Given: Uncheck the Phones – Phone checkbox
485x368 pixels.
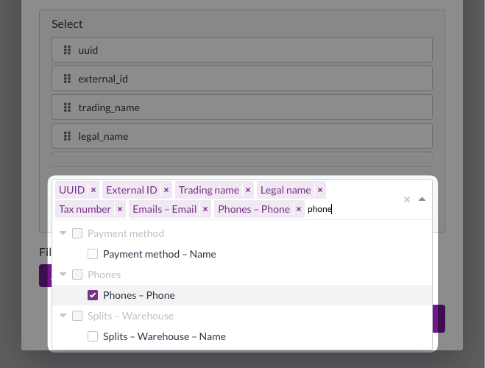Looking at the screenshot, I should [93, 295].
